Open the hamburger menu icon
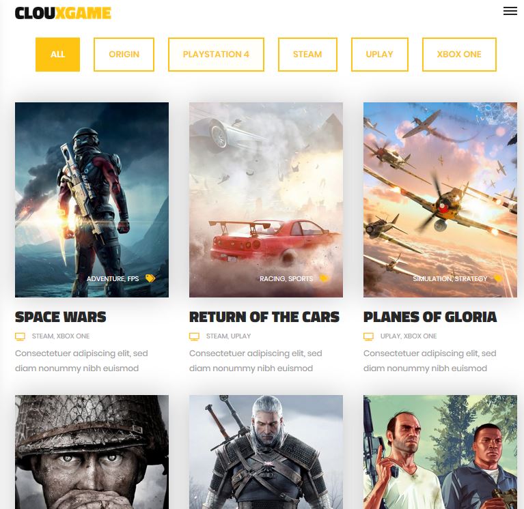 510,11
